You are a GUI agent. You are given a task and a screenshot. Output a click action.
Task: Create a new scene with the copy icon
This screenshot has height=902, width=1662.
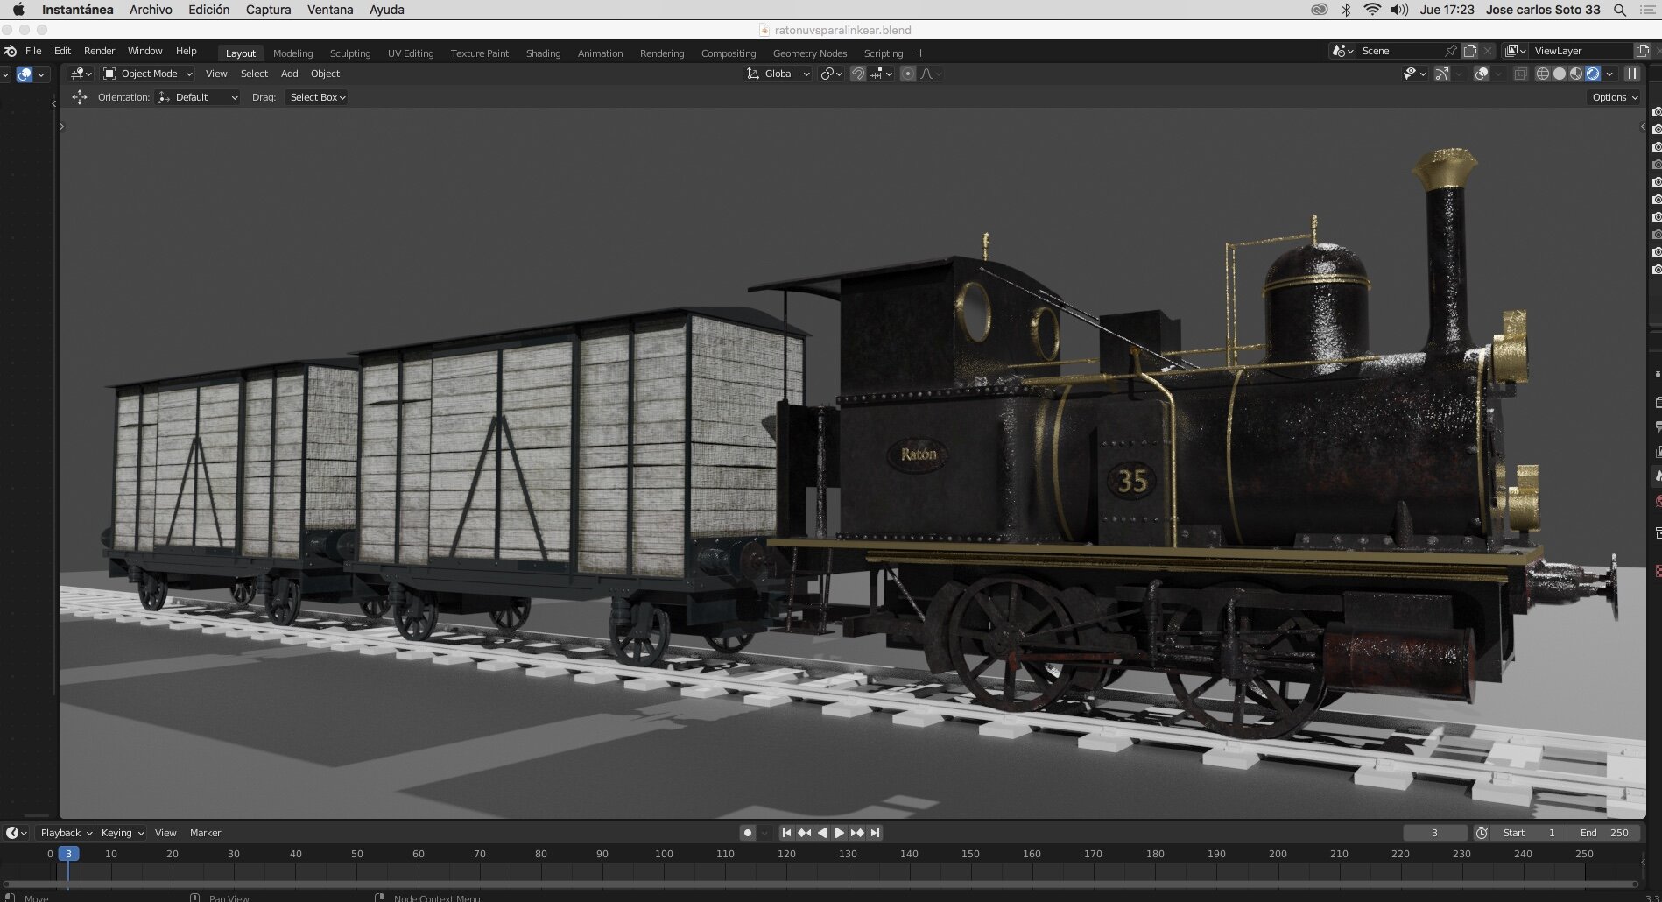(x=1470, y=51)
